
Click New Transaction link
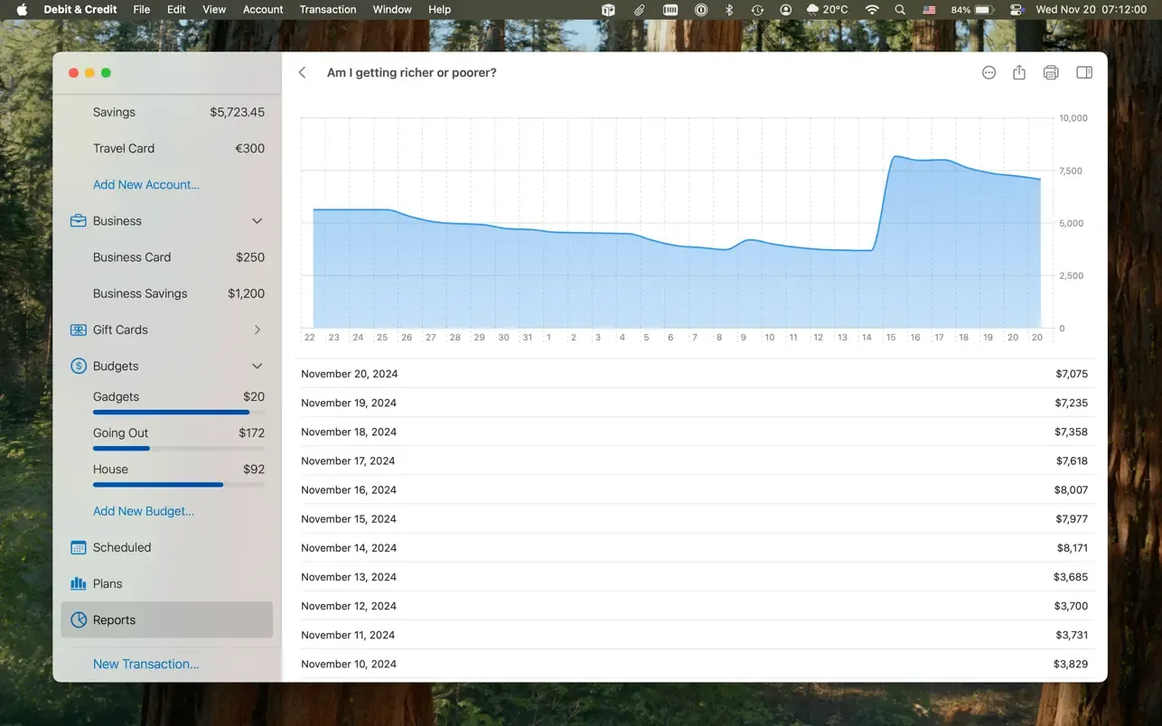[x=146, y=664]
